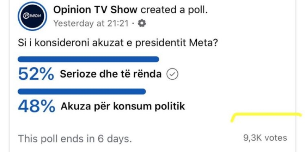
Task: Click the Yesterday at 21:21 timestamp
Action: click(x=91, y=24)
